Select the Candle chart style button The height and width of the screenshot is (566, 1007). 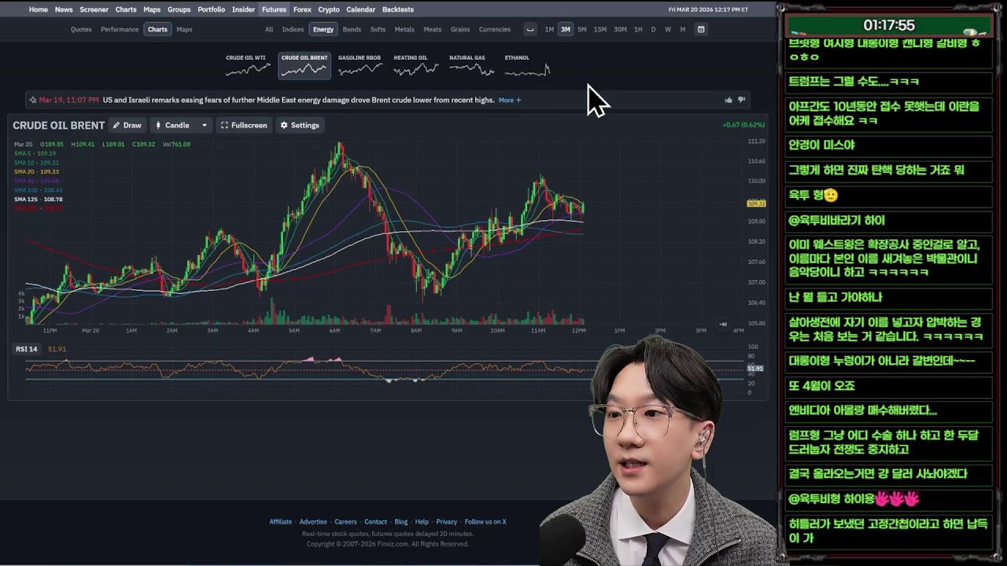[x=172, y=125]
